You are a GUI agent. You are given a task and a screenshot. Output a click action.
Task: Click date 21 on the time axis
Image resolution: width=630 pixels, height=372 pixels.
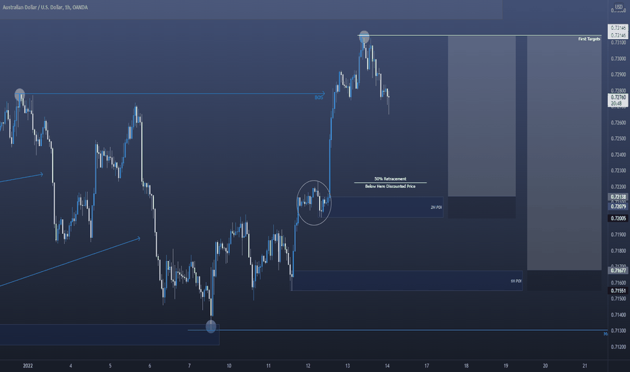(x=585, y=366)
